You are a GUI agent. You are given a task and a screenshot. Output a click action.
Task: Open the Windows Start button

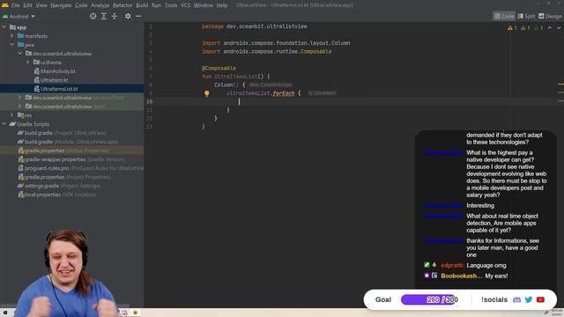(x=5, y=313)
